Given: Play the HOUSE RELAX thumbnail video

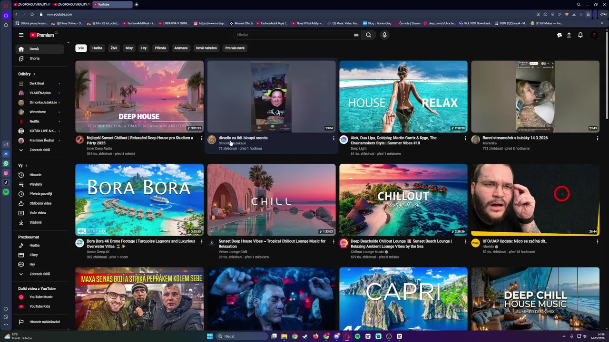Looking at the screenshot, I should pos(403,96).
